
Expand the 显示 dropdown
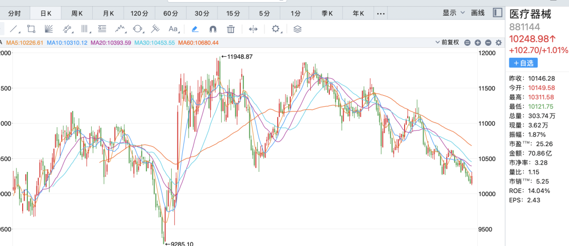point(453,13)
